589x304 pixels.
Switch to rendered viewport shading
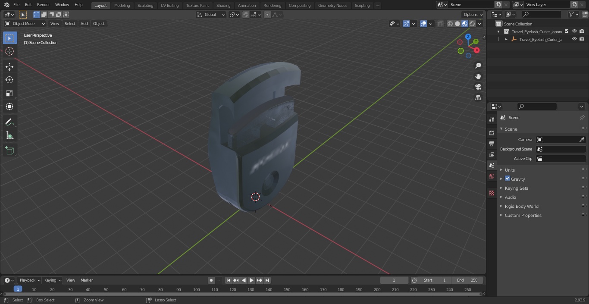coord(472,24)
